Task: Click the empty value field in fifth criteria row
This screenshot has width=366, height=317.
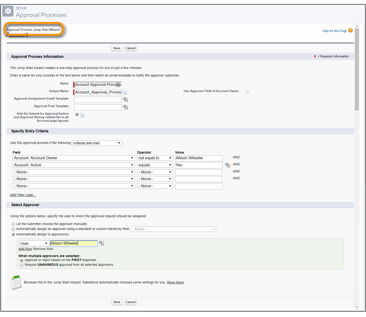Action: point(199,186)
